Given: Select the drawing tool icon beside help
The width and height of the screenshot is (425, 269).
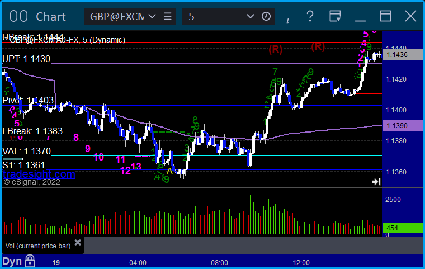Looking at the screenshot, I should (288, 20).
